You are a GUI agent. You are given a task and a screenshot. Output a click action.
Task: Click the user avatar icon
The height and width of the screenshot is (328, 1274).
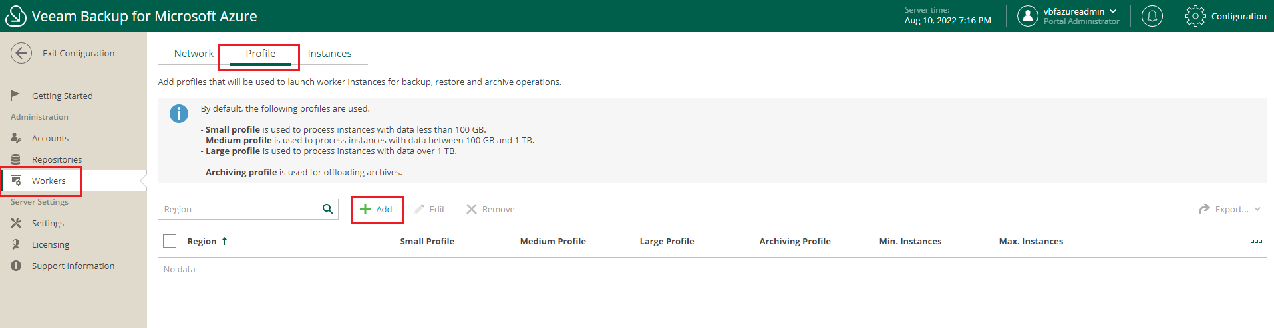coord(1028,16)
